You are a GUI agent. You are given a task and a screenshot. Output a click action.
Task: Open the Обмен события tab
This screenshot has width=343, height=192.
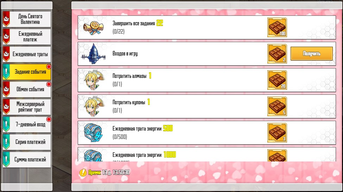point(27,89)
